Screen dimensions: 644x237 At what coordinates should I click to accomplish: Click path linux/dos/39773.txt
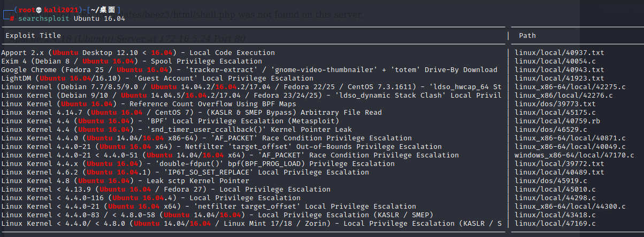pos(555,104)
